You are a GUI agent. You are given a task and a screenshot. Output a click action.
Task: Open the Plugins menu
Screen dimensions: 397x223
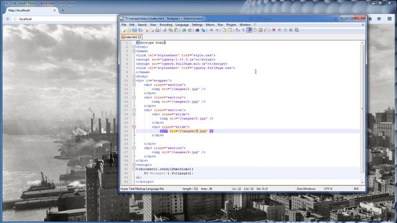231,25
